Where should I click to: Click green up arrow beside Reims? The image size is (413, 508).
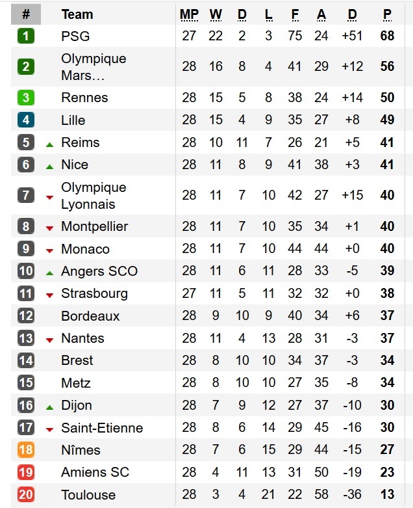click(x=49, y=143)
